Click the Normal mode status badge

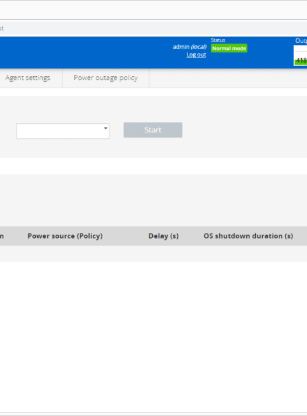[229, 48]
